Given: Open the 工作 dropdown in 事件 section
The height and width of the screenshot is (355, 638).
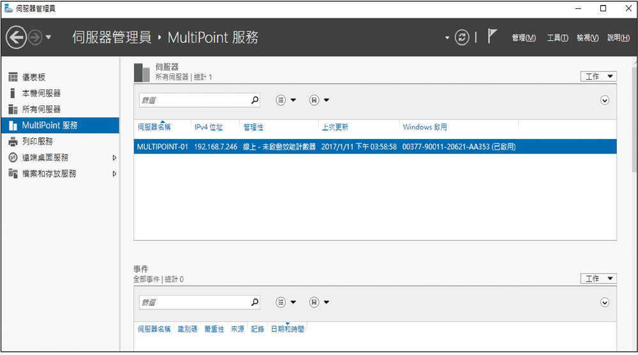Looking at the screenshot, I should click(x=598, y=279).
